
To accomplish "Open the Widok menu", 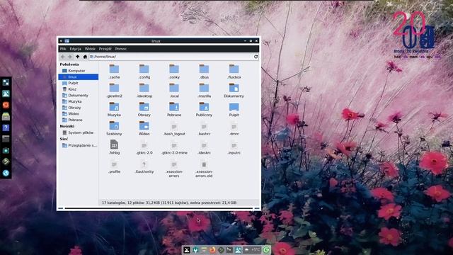I will point(90,49).
